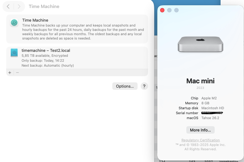Viewport: 244px width, 162px height.
Task: Click the 5,85 TB available, Encrypted text
Action: (x=45, y=56)
